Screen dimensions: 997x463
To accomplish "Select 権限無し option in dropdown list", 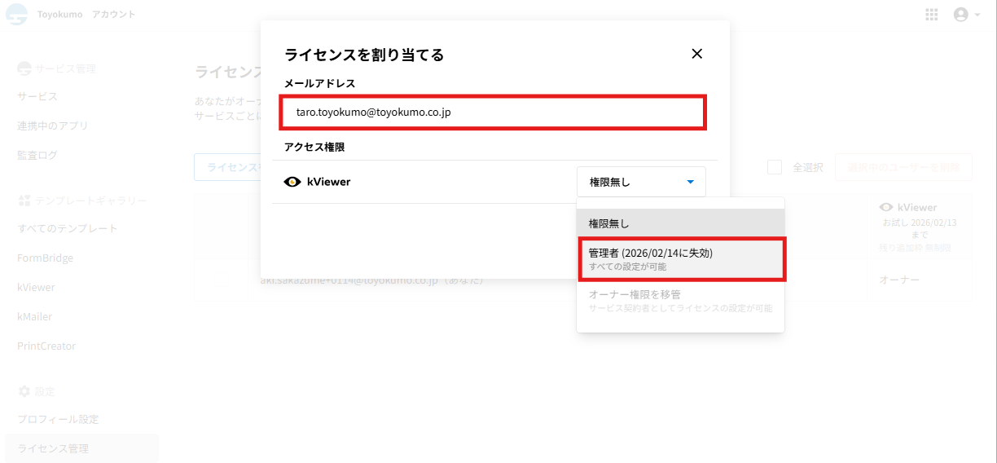I will pos(680,223).
